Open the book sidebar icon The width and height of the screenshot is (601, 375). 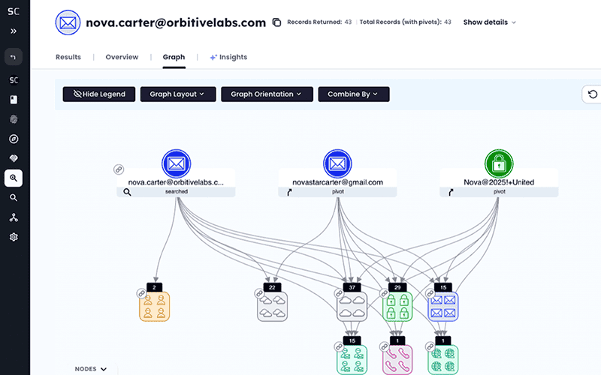coord(14,100)
